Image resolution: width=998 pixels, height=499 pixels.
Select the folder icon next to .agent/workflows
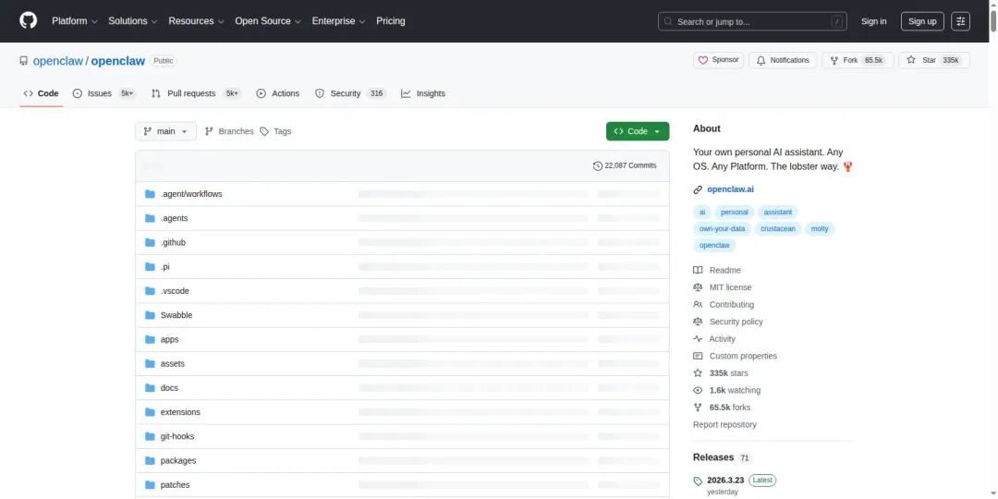151,194
